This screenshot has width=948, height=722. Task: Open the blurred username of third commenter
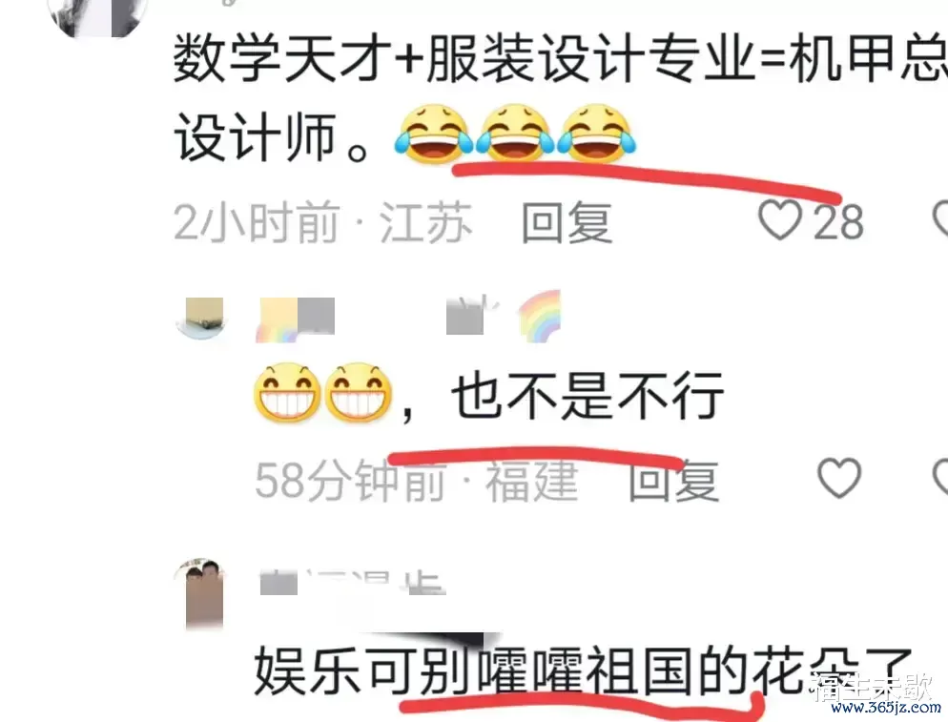[353, 583]
